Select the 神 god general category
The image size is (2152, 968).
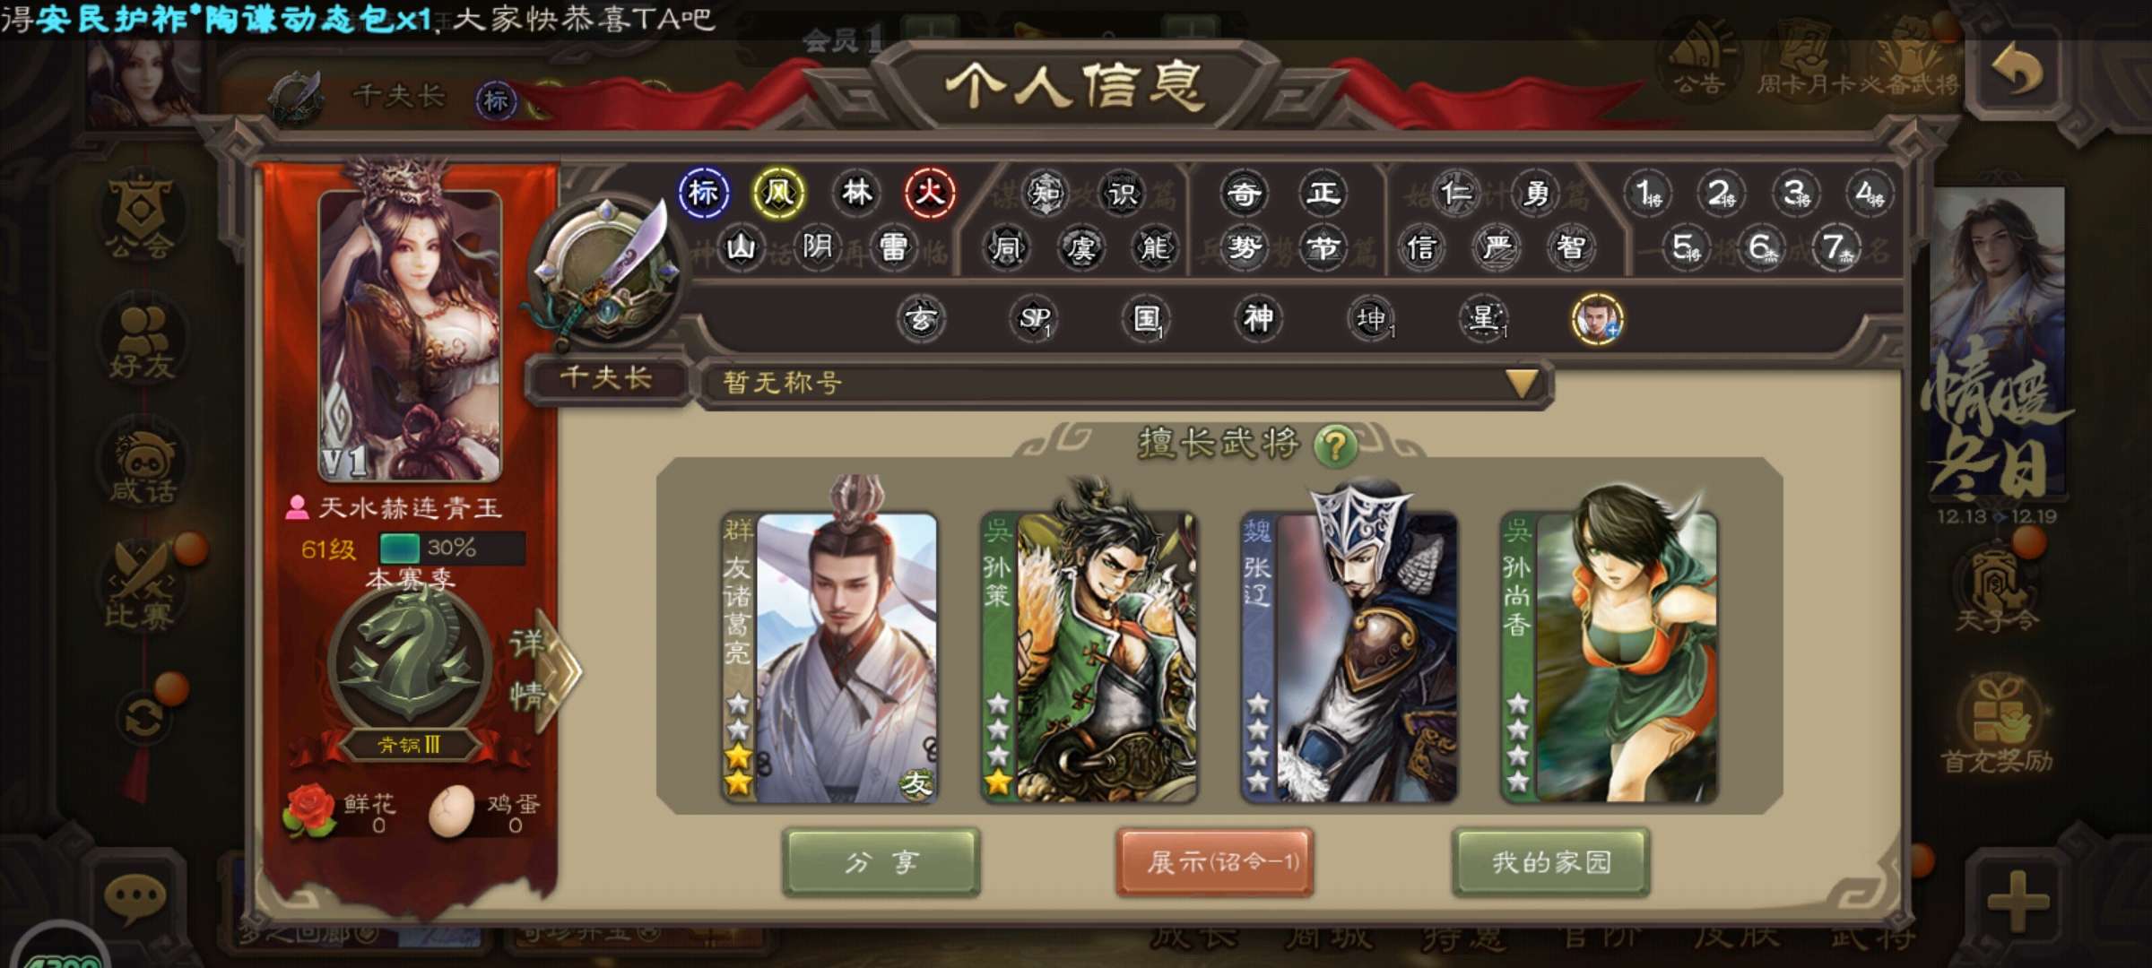coord(1258,318)
